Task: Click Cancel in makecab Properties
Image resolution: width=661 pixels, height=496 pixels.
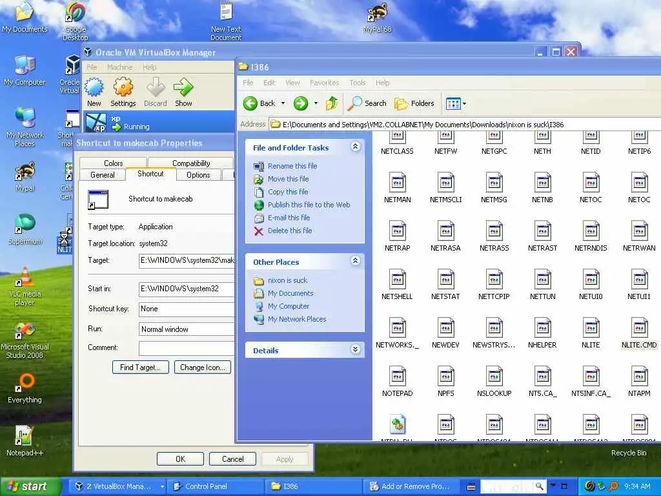Action: coord(232,459)
